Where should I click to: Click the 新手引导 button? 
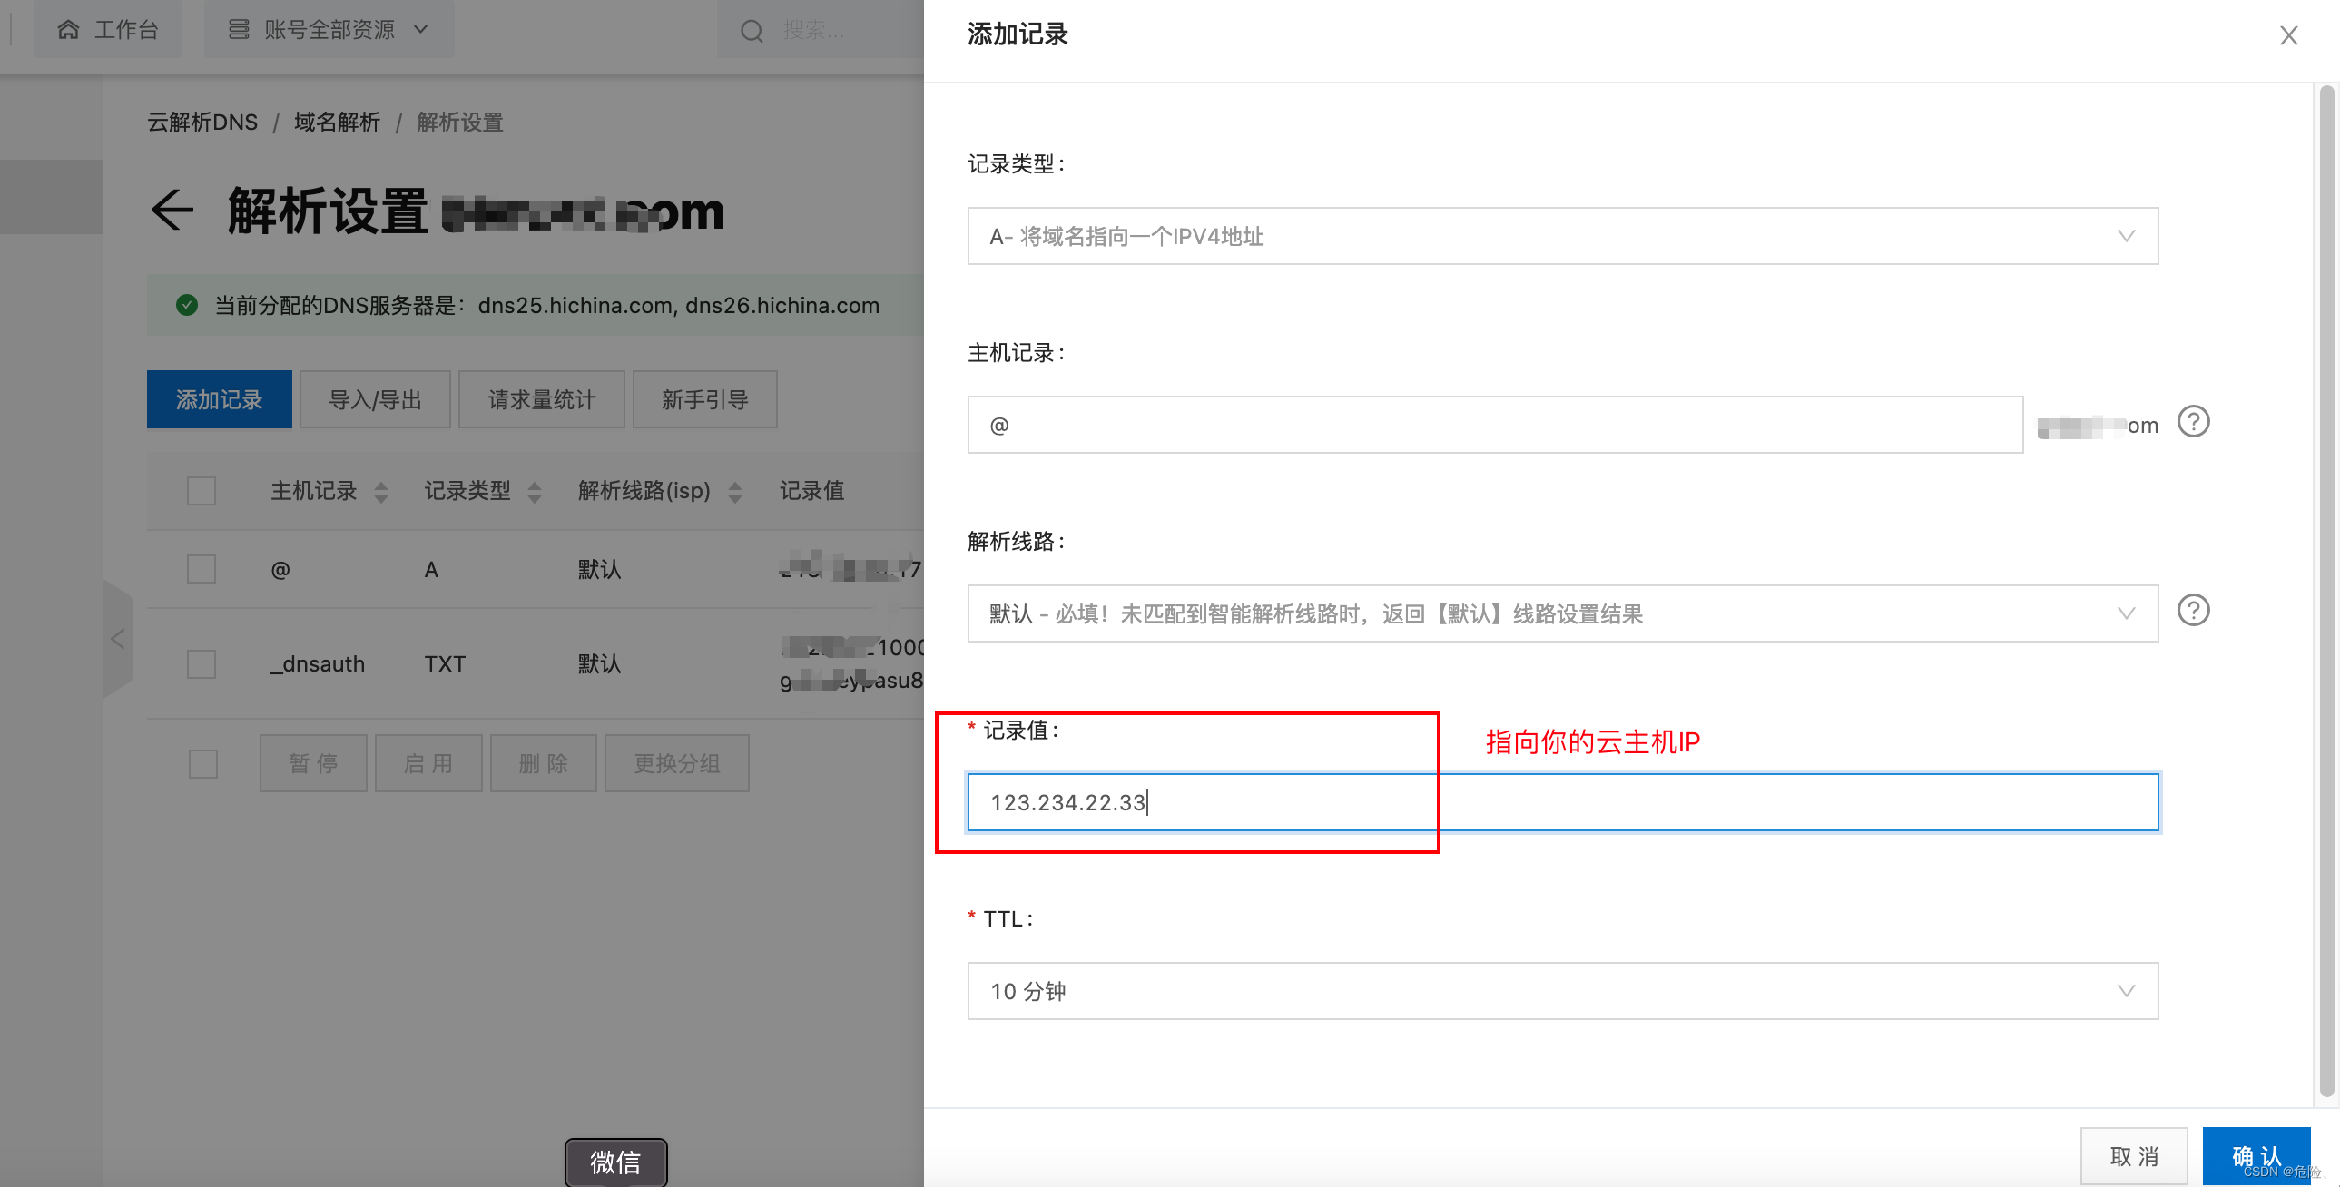point(705,399)
